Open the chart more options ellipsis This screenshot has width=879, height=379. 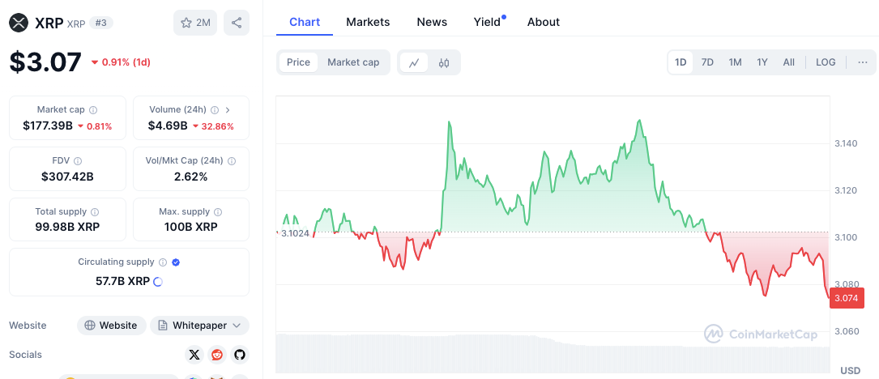[x=862, y=62]
